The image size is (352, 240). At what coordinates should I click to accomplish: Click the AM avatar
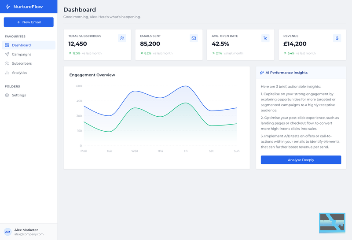tap(7, 232)
